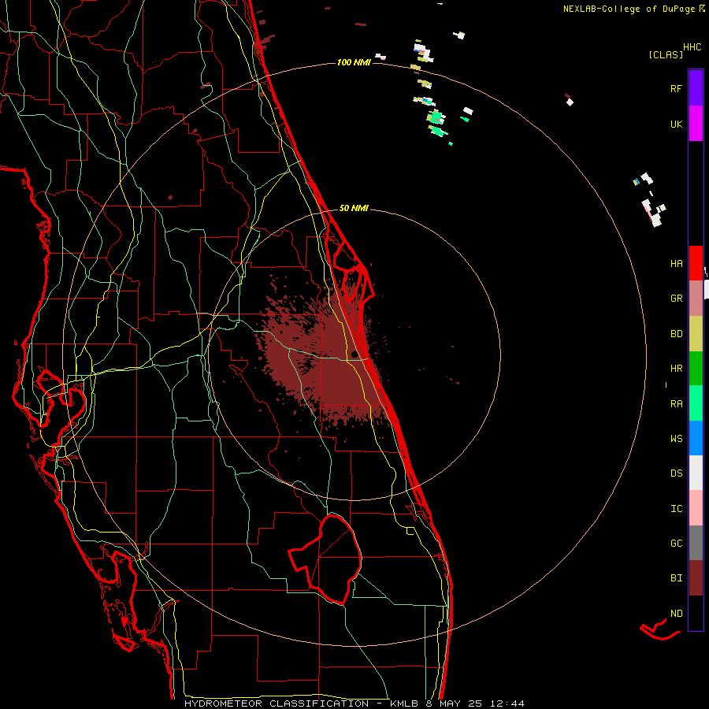Click the 100 NMI range ring label

[x=354, y=62]
